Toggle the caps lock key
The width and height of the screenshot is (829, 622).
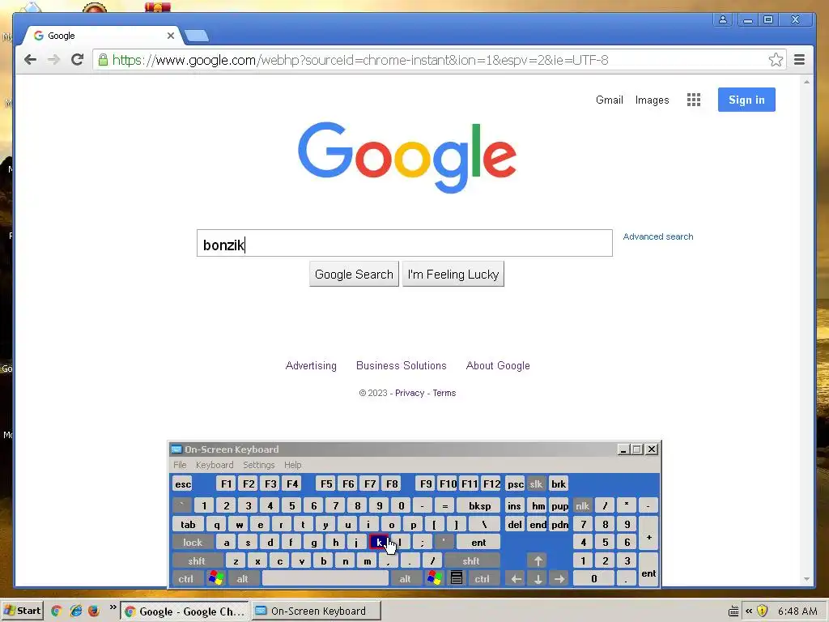[x=193, y=542]
